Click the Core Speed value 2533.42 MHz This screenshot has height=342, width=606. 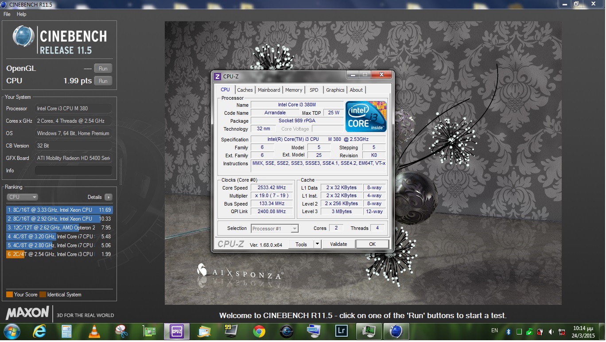[272, 188]
